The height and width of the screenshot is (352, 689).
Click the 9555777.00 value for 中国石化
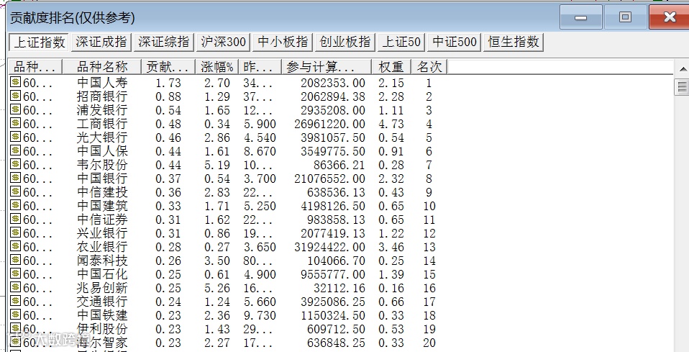[x=333, y=274]
